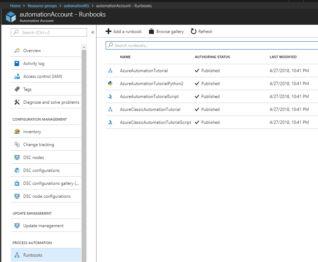Click inside the Search runbooks field
Viewport: 318px width, 262px height.
161,45
